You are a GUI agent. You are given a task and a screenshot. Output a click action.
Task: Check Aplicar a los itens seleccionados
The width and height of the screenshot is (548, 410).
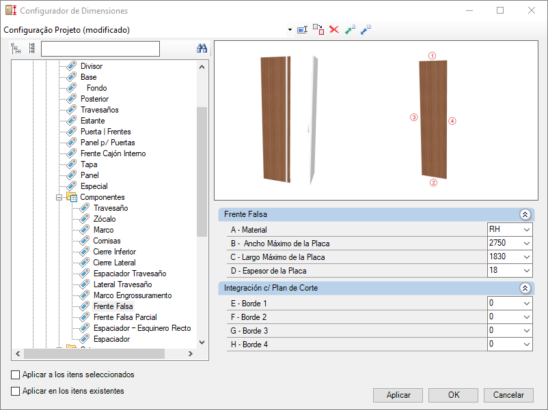[x=16, y=375]
